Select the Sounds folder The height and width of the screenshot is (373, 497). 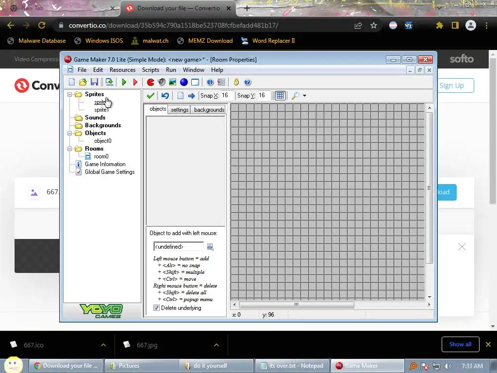[95, 118]
